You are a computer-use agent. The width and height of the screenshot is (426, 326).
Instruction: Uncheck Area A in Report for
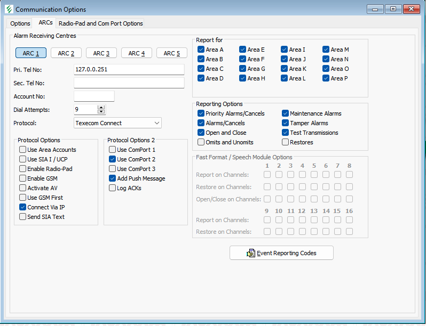tap(201, 50)
